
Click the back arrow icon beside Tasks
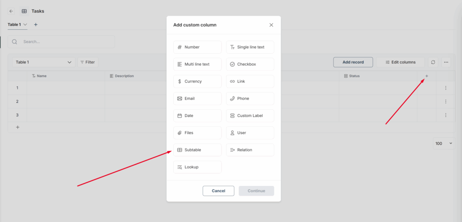point(11,11)
